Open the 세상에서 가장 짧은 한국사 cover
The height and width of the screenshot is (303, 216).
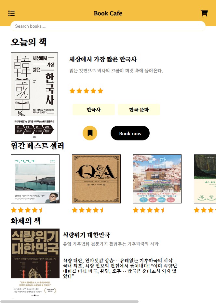(x=34, y=97)
